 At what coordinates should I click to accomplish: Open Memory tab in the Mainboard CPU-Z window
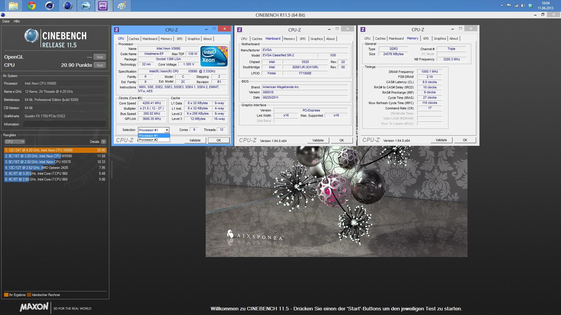coord(289,39)
